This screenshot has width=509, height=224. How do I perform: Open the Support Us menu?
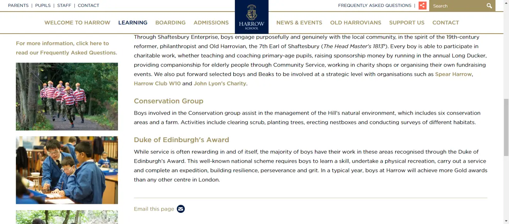407,22
